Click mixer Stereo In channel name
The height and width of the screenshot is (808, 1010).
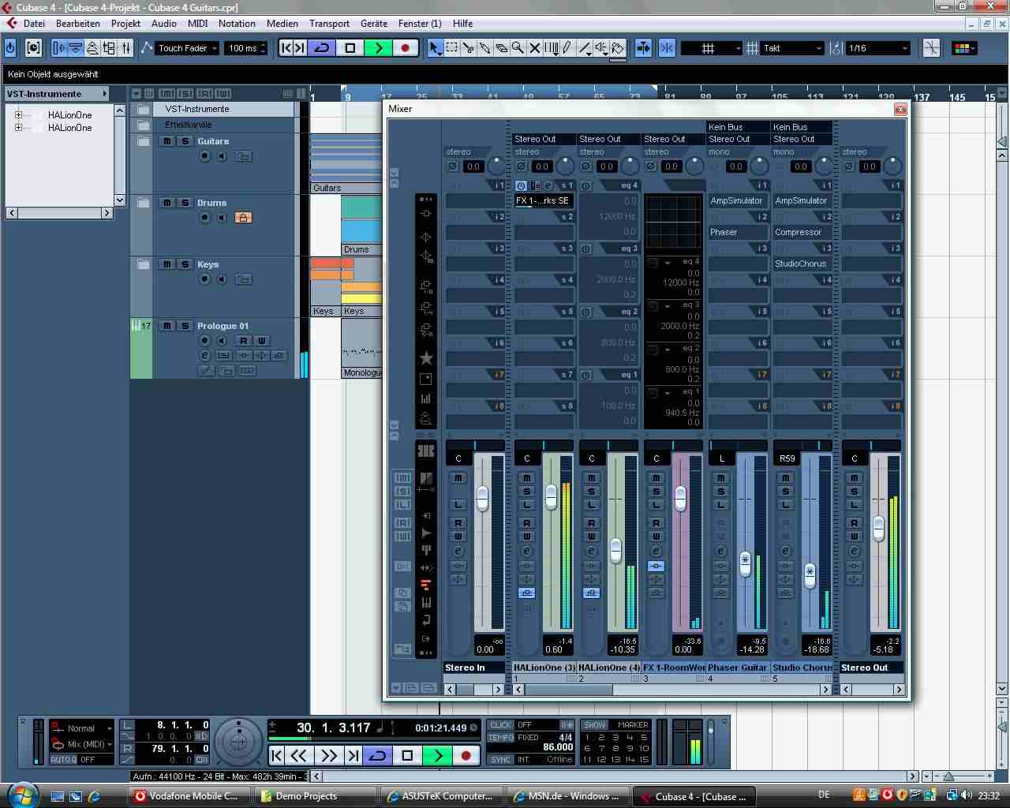coord(474,668)
